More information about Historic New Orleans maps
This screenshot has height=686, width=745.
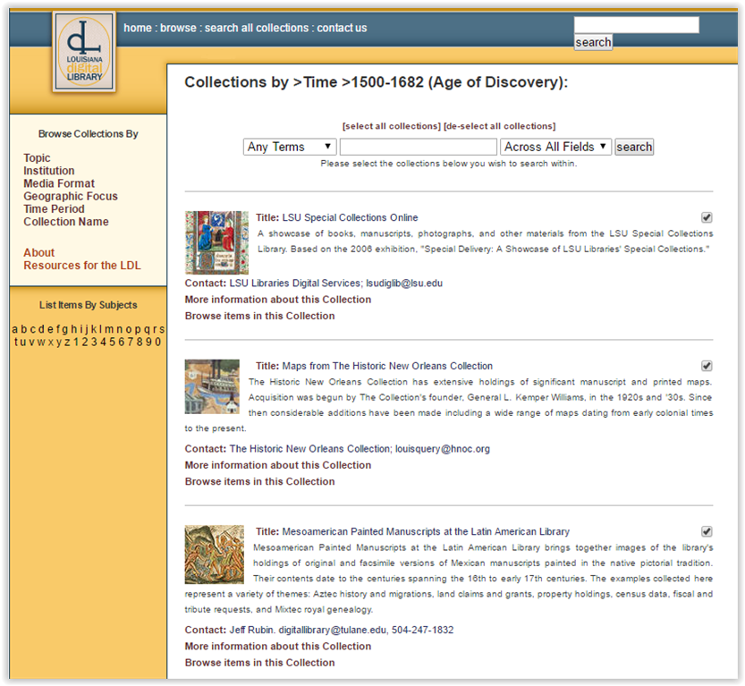[278, 465]
